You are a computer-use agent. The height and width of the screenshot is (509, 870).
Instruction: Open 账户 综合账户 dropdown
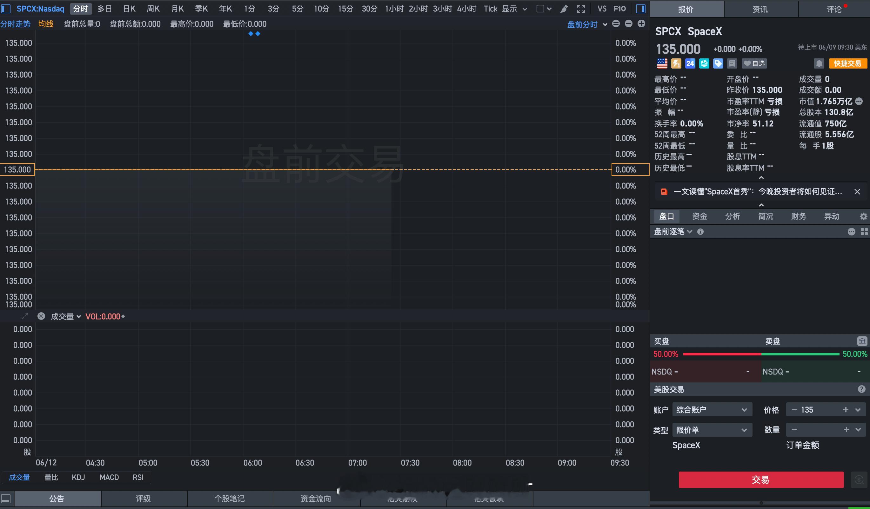click(x=712, y=410)
